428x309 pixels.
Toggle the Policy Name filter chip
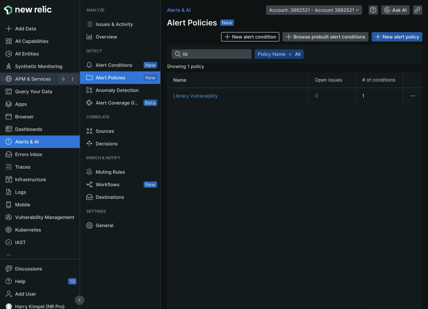[x=279, y=54]
